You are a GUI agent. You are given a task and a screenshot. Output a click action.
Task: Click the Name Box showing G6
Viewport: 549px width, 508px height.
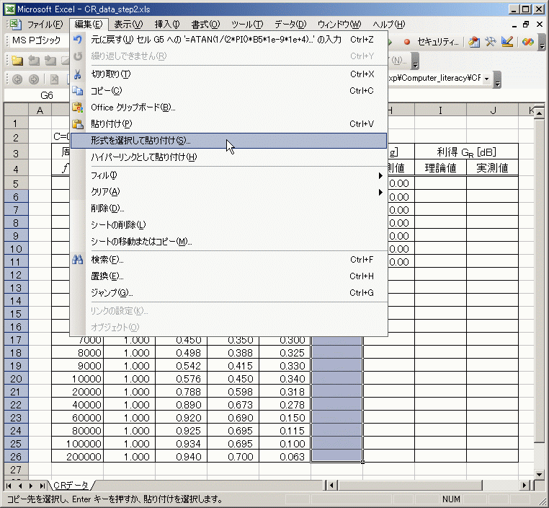click(47, 95)
